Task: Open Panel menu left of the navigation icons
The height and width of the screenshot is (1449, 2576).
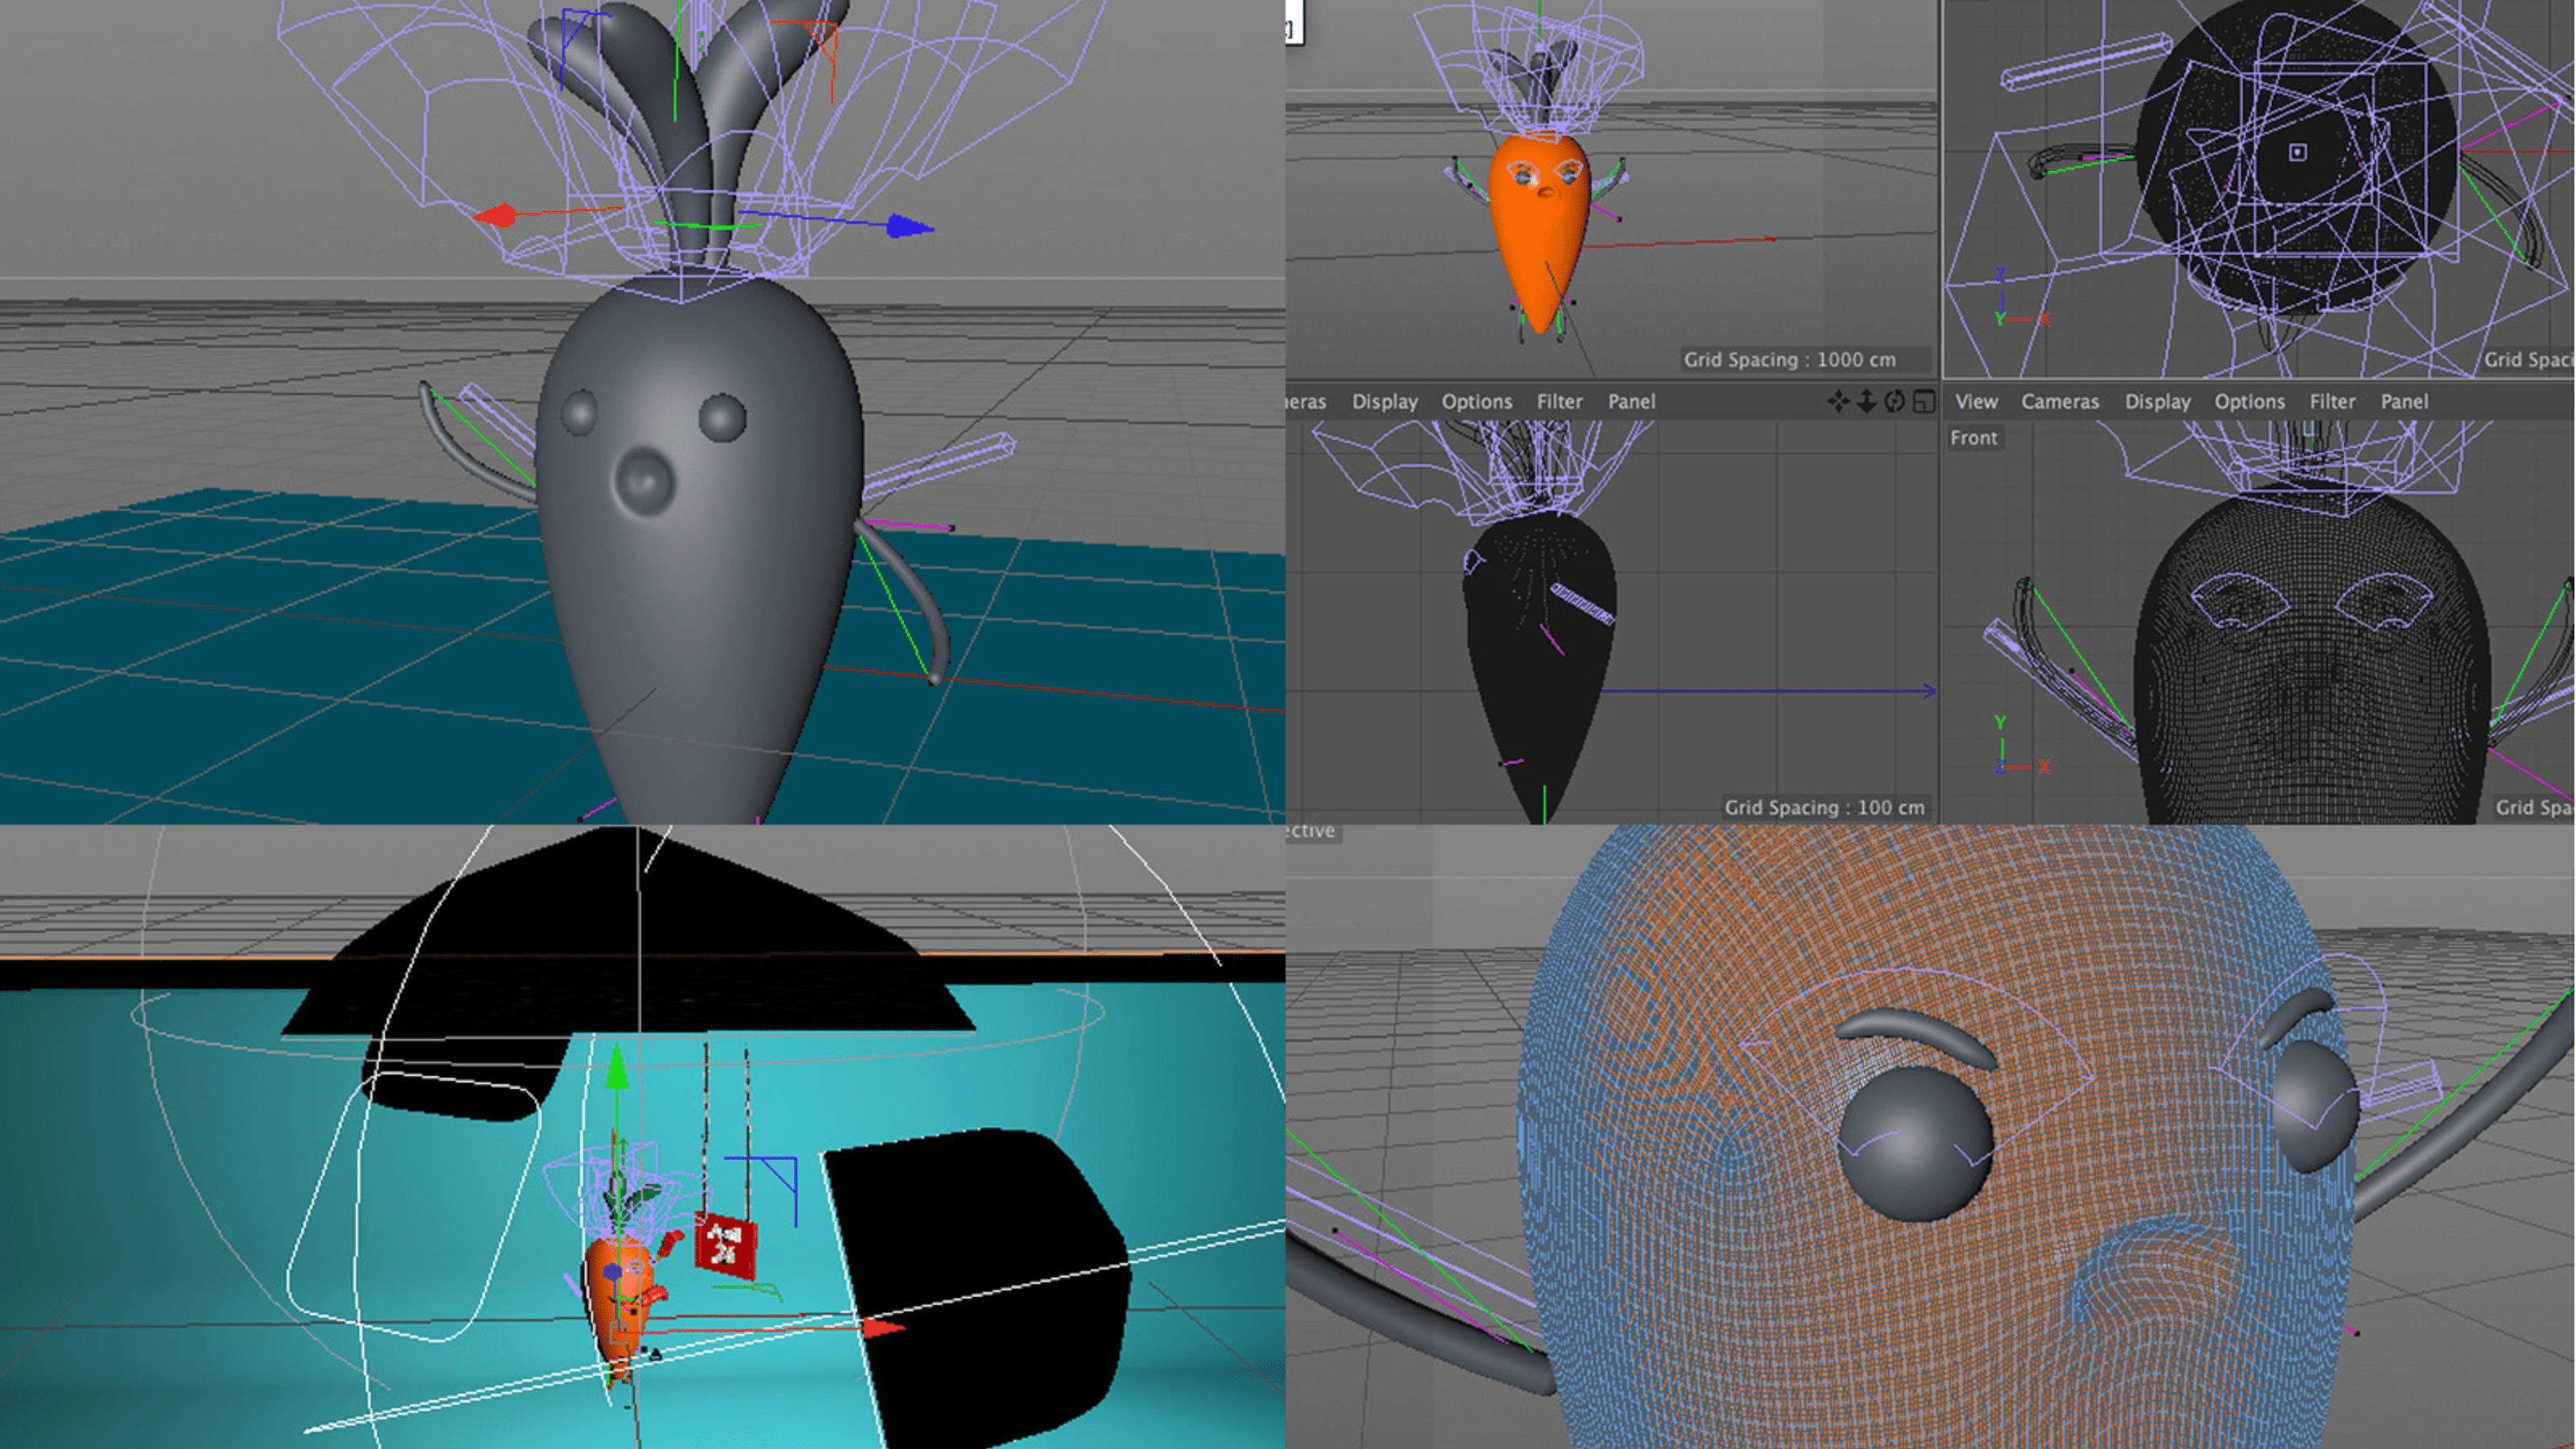Action: tap(1630, 401)
